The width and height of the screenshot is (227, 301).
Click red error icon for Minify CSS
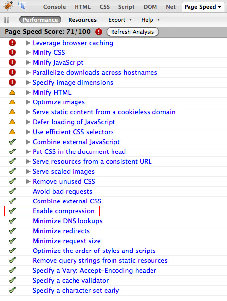click(x=12, y=52)
